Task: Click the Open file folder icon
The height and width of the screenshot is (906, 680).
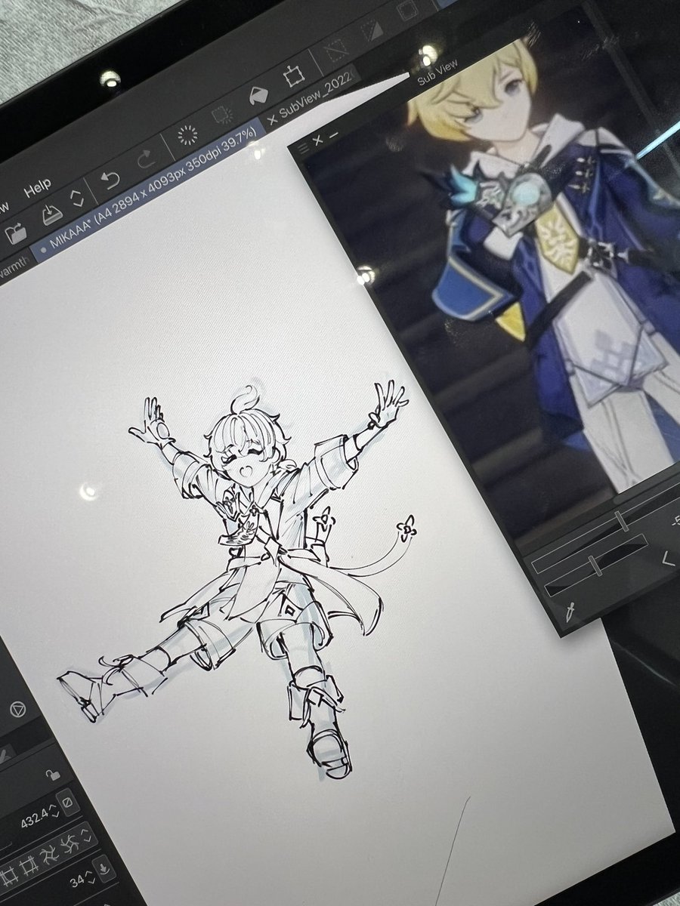Action: (x=16, y=233)
